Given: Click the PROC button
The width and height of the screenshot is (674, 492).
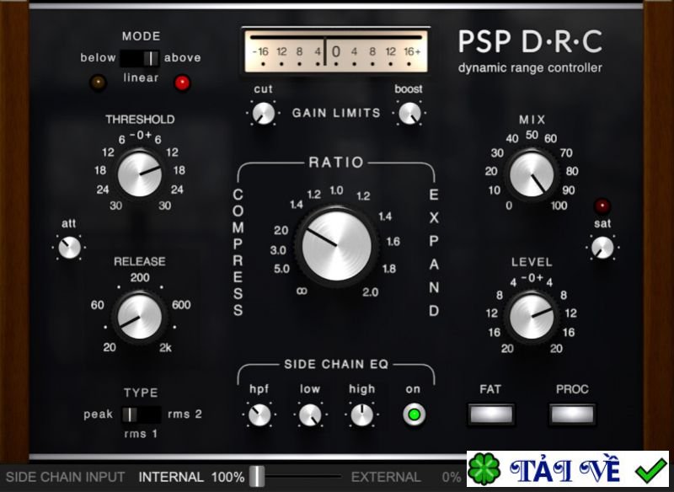Looking at the screenshot, I should (x=572, y=414).
